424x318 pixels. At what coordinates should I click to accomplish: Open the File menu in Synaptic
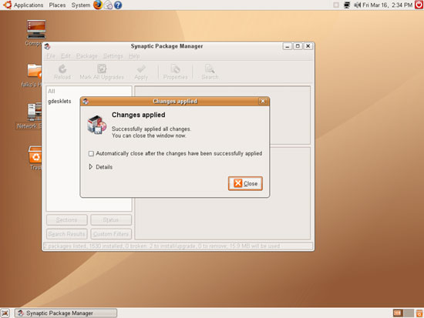[51, 56]
